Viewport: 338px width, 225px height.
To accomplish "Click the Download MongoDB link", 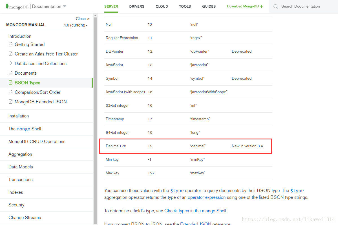I will click(245, 6).
